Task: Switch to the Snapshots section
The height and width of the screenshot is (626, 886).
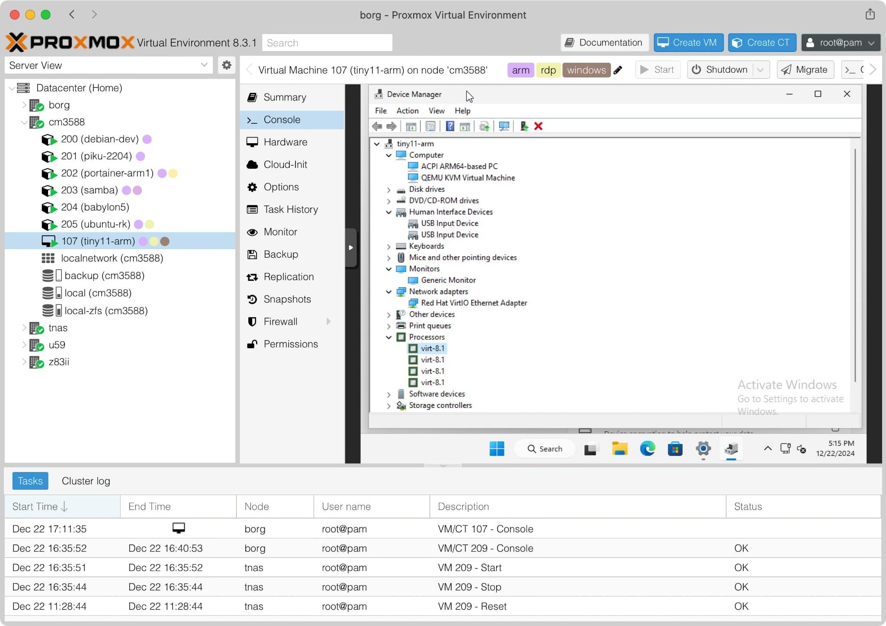Action: (292, 299)
